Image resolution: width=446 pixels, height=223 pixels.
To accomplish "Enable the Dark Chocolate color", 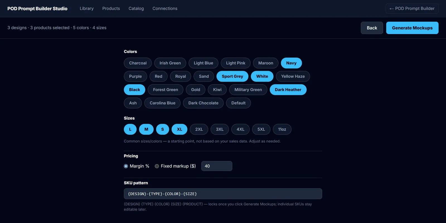I will [x=203, y=103].
